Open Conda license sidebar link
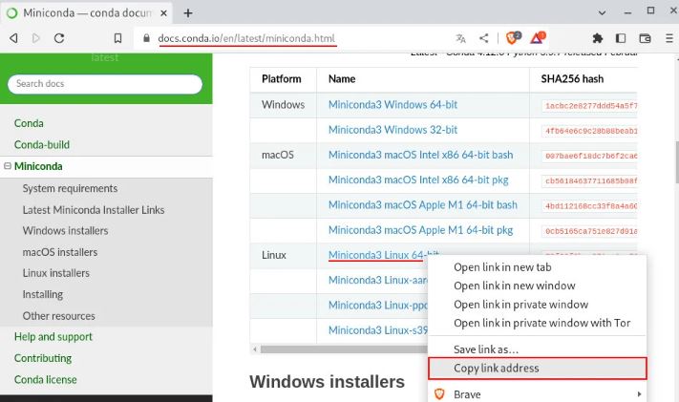The width and height of the screenshot is (679, 402). point(46,379)
